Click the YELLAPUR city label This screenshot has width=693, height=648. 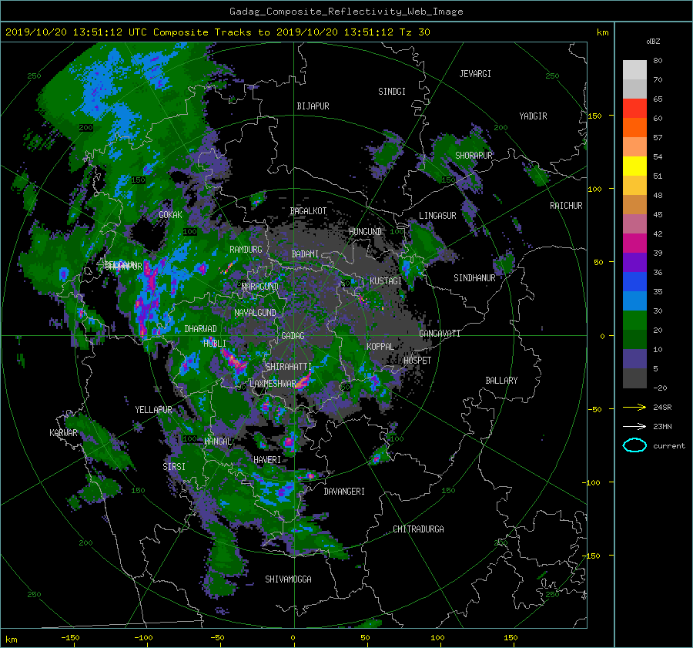pos(153,410)
